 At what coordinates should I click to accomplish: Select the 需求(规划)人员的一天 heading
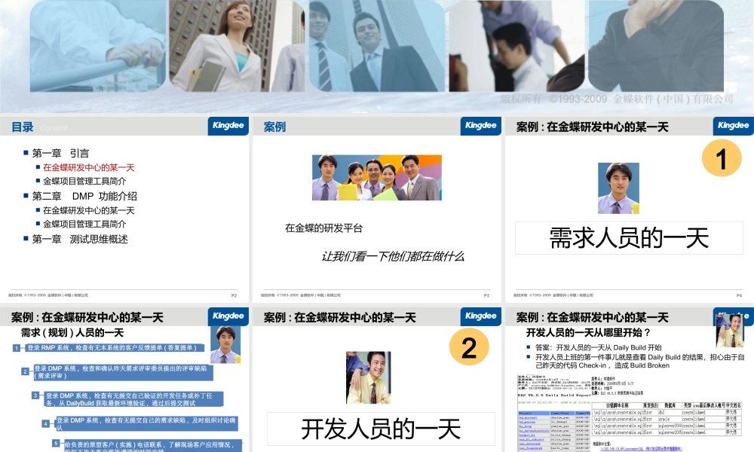point(72,332)
